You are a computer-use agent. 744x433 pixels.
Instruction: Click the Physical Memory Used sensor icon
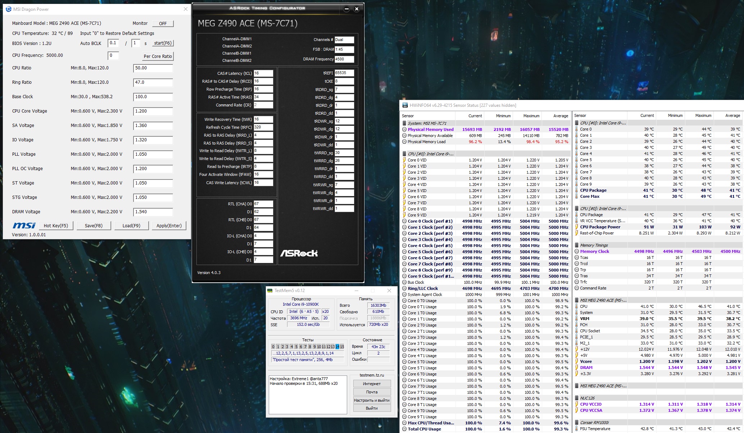(x=404, y=129)
